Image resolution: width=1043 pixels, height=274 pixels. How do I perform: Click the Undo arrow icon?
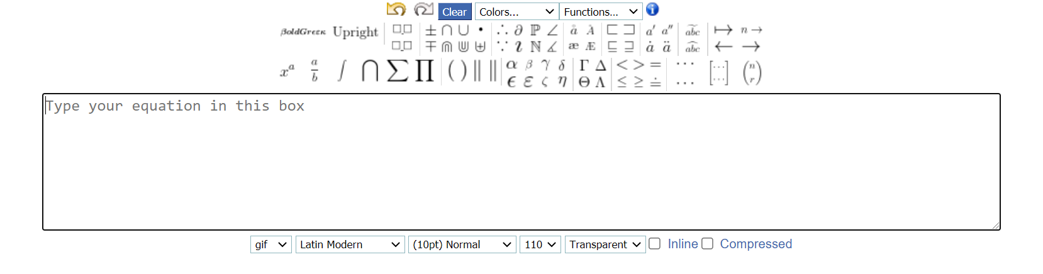click(x=396, y=9)
